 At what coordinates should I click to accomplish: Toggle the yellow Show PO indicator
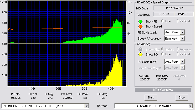(x=140, y=54)
